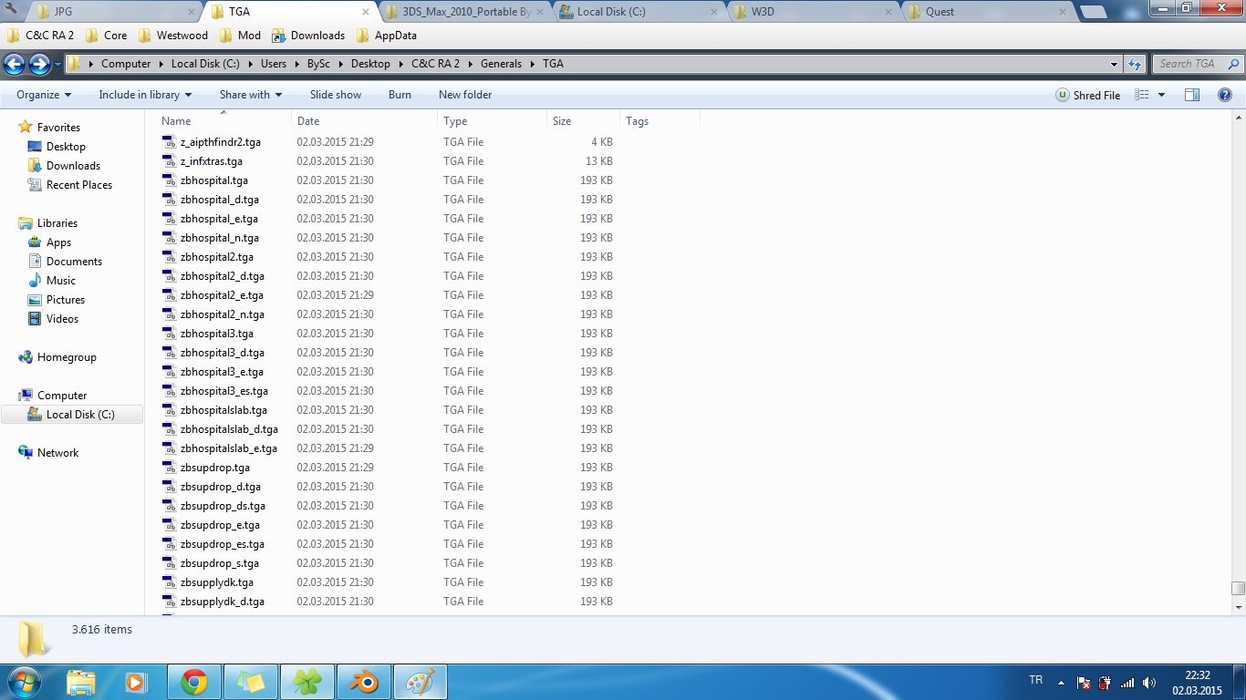Image resolution: width=1246 pixels, height=700 pixels.
Task: Sort by the Size column header
Action: tap(583, 121)
